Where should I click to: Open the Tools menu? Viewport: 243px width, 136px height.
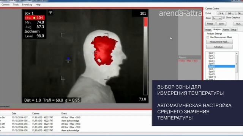16,5
